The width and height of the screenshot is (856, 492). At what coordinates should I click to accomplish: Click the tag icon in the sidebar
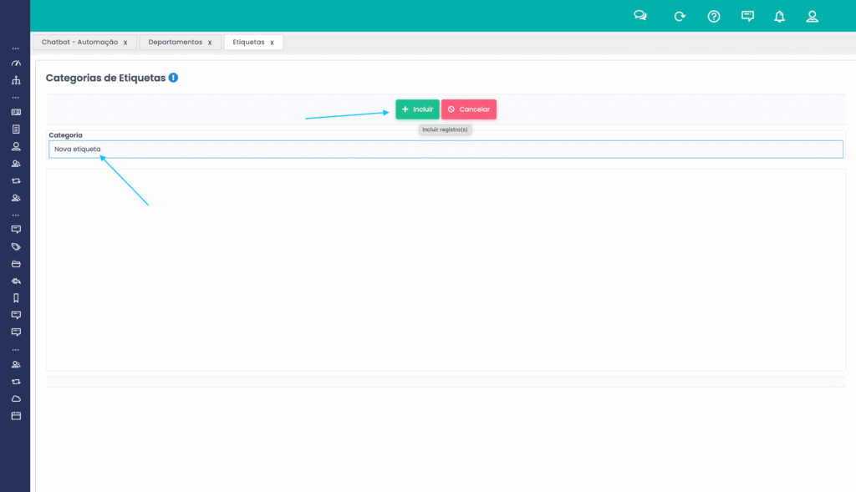tap(15, 247)
